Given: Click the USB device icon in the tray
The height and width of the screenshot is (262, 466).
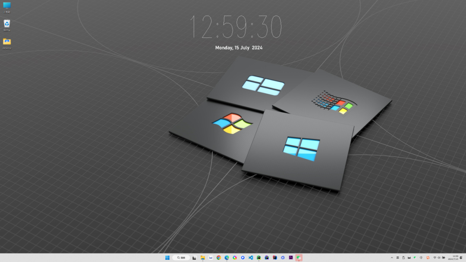Looking at the screenshot, I should click(x=403, y=258).
